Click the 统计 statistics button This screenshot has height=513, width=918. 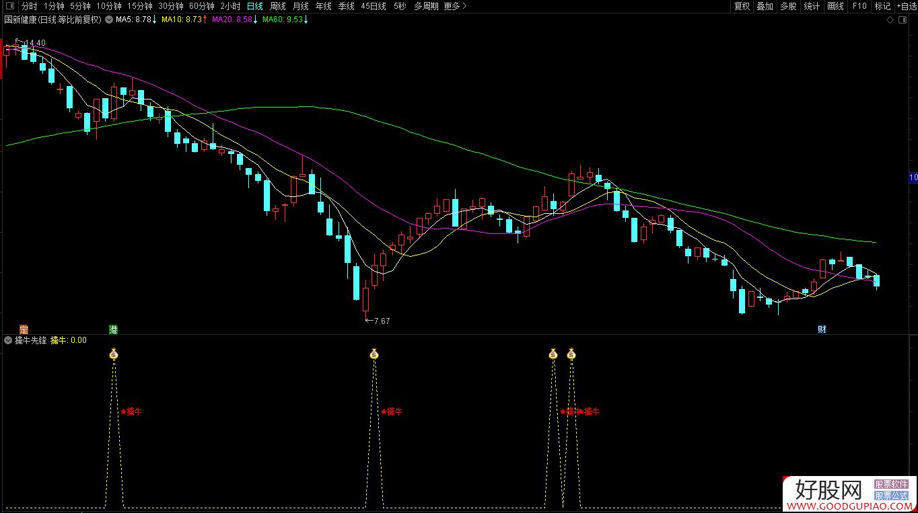click(812, 6)
